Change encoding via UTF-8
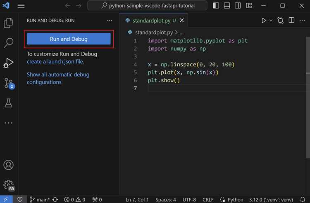310x203 pixels. click(x=189, y=199)
